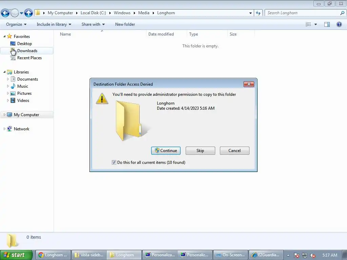347x260 pixels.
Task: Select Local Disk (C:) in the breadcrumb
Action: pyautogui.click(x=93, y=13)
